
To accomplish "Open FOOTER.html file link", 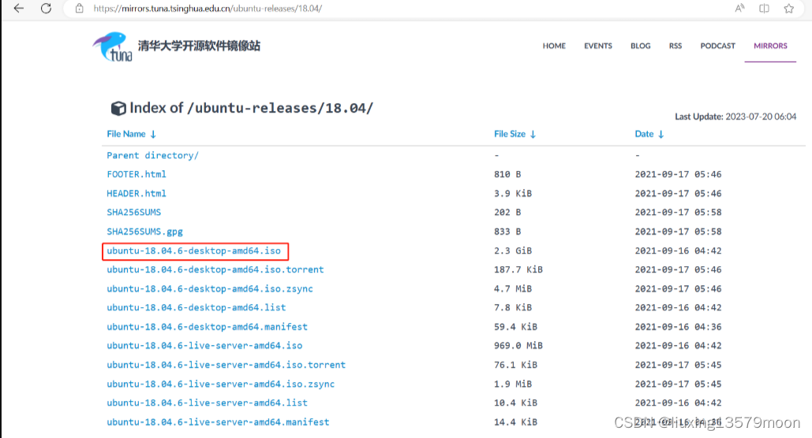I will [x=137, y=174].
